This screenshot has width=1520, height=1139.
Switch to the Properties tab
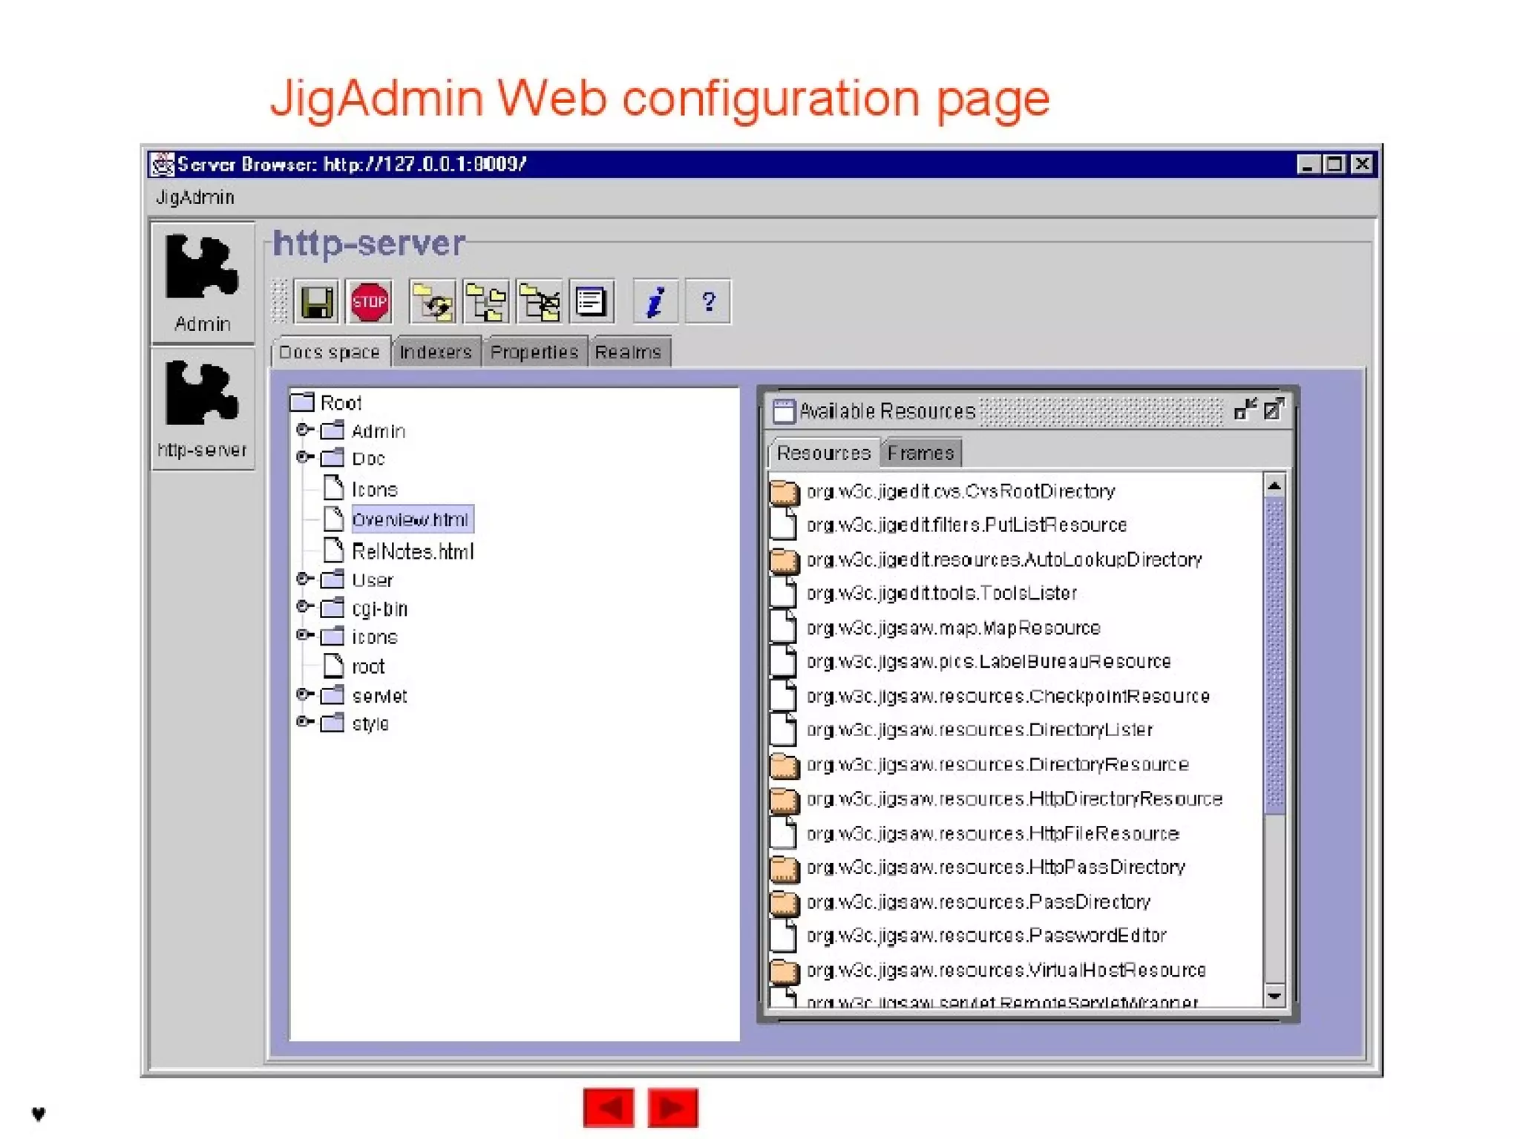(534, 352)
